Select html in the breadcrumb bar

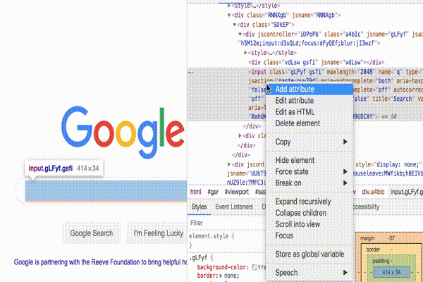[x=195, y=192]
